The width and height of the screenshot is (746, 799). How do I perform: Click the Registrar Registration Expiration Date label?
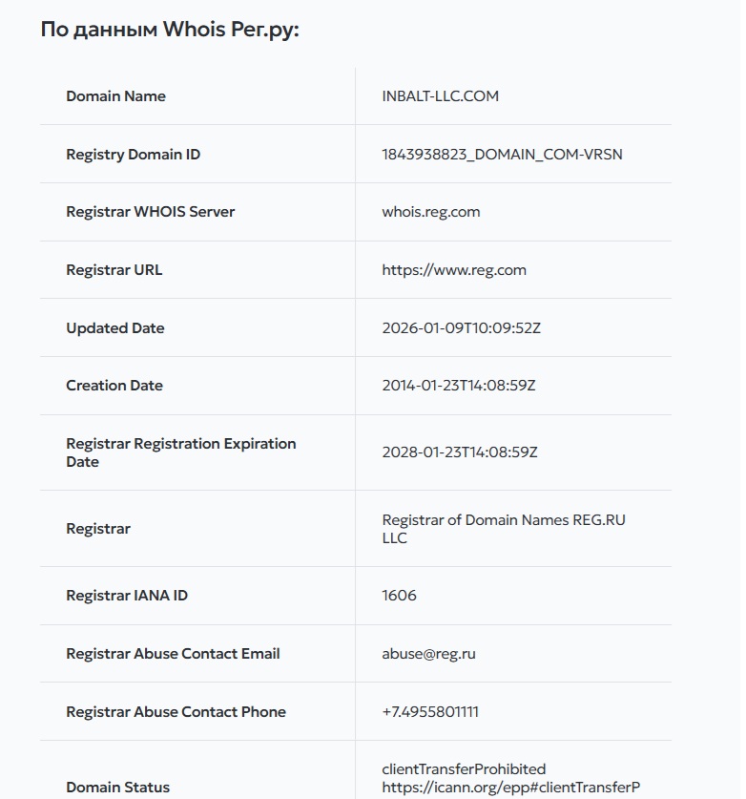(180, 452)
